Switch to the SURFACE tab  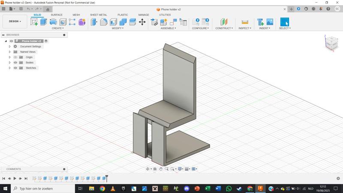tap(57, 15)
